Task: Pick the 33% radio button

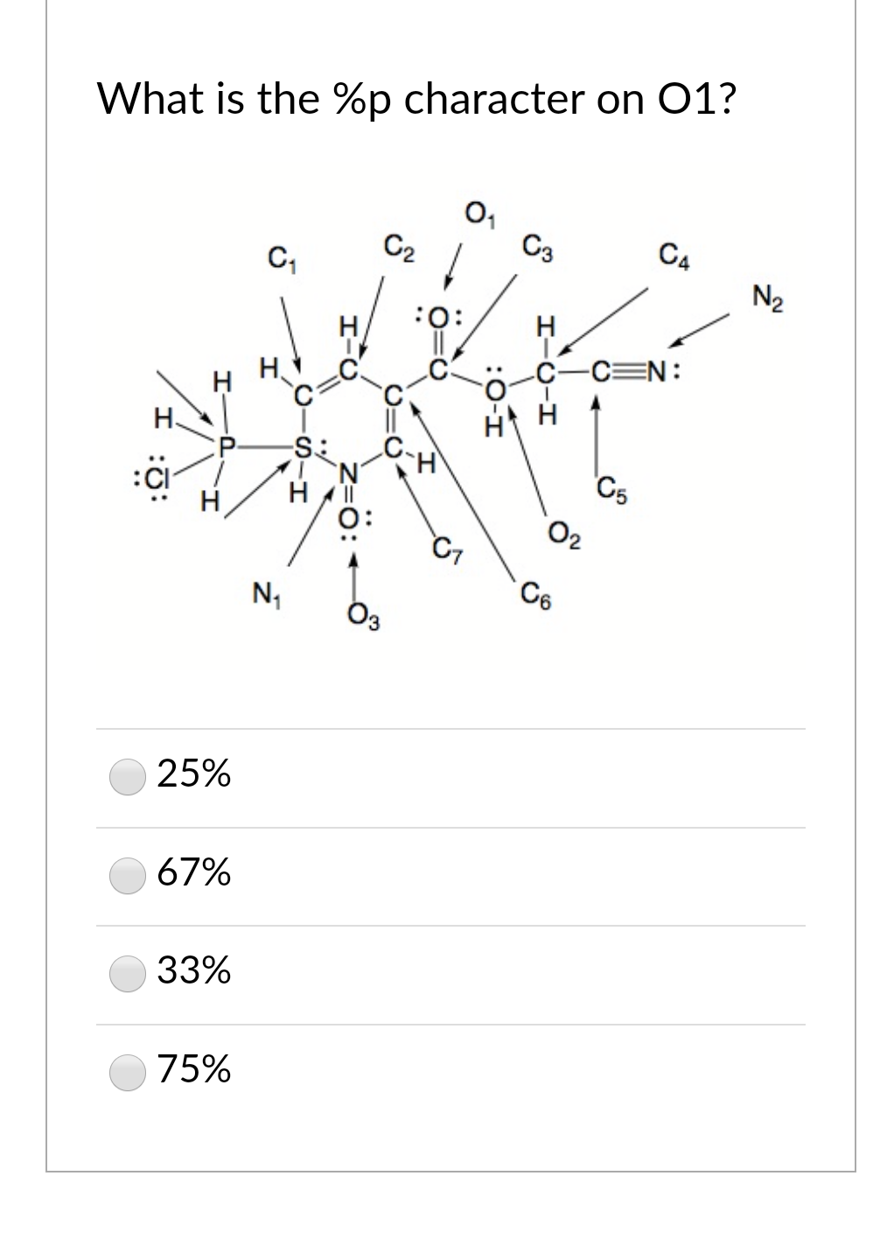Action: (x=128, y=973)
